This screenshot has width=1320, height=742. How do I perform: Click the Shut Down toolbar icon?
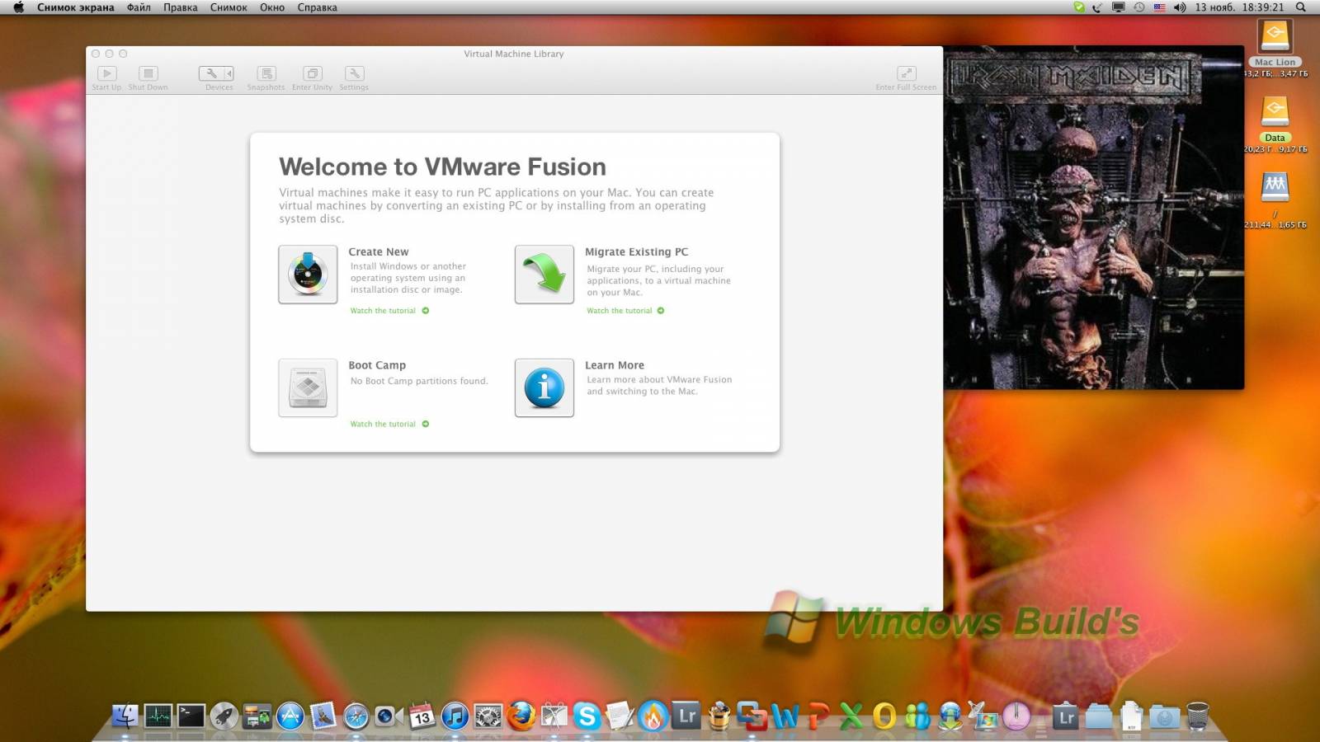148,73
